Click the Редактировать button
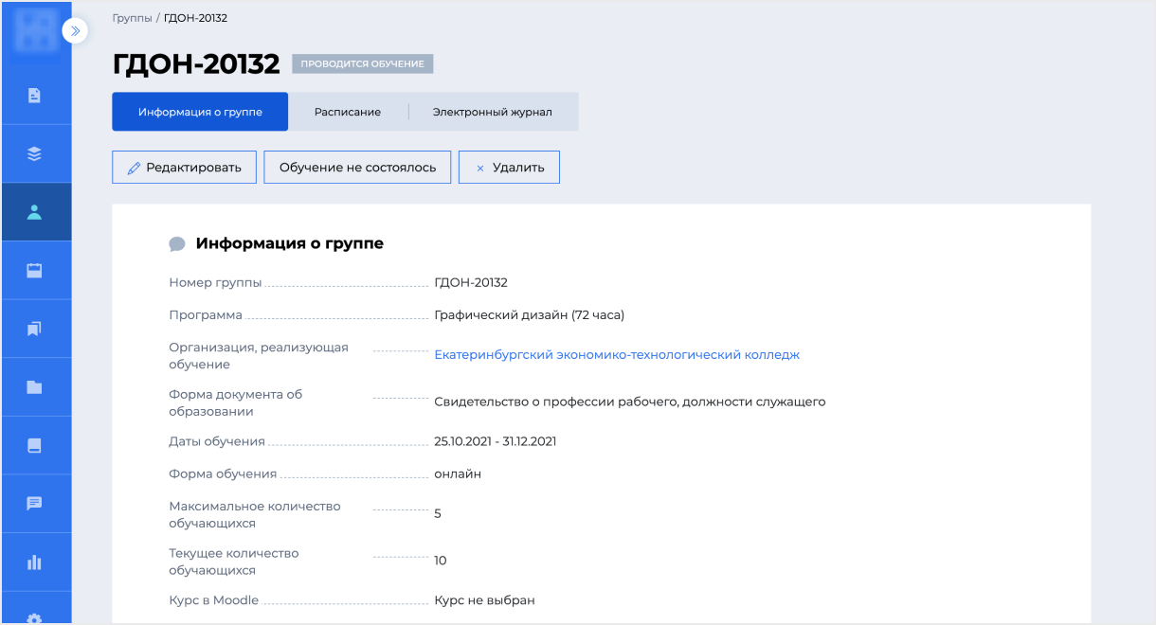Screen dimensions: 1156x625 click(184, 168)
